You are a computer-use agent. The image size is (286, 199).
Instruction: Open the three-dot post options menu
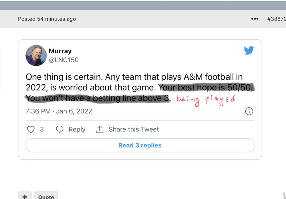click(255, 19)
